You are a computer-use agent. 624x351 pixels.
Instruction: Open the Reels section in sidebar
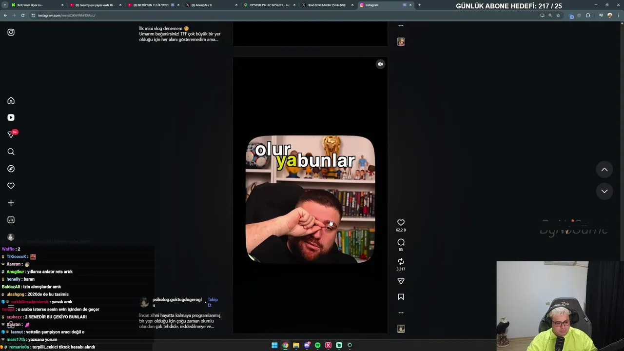pyautogui.click(x=11, y=117)
